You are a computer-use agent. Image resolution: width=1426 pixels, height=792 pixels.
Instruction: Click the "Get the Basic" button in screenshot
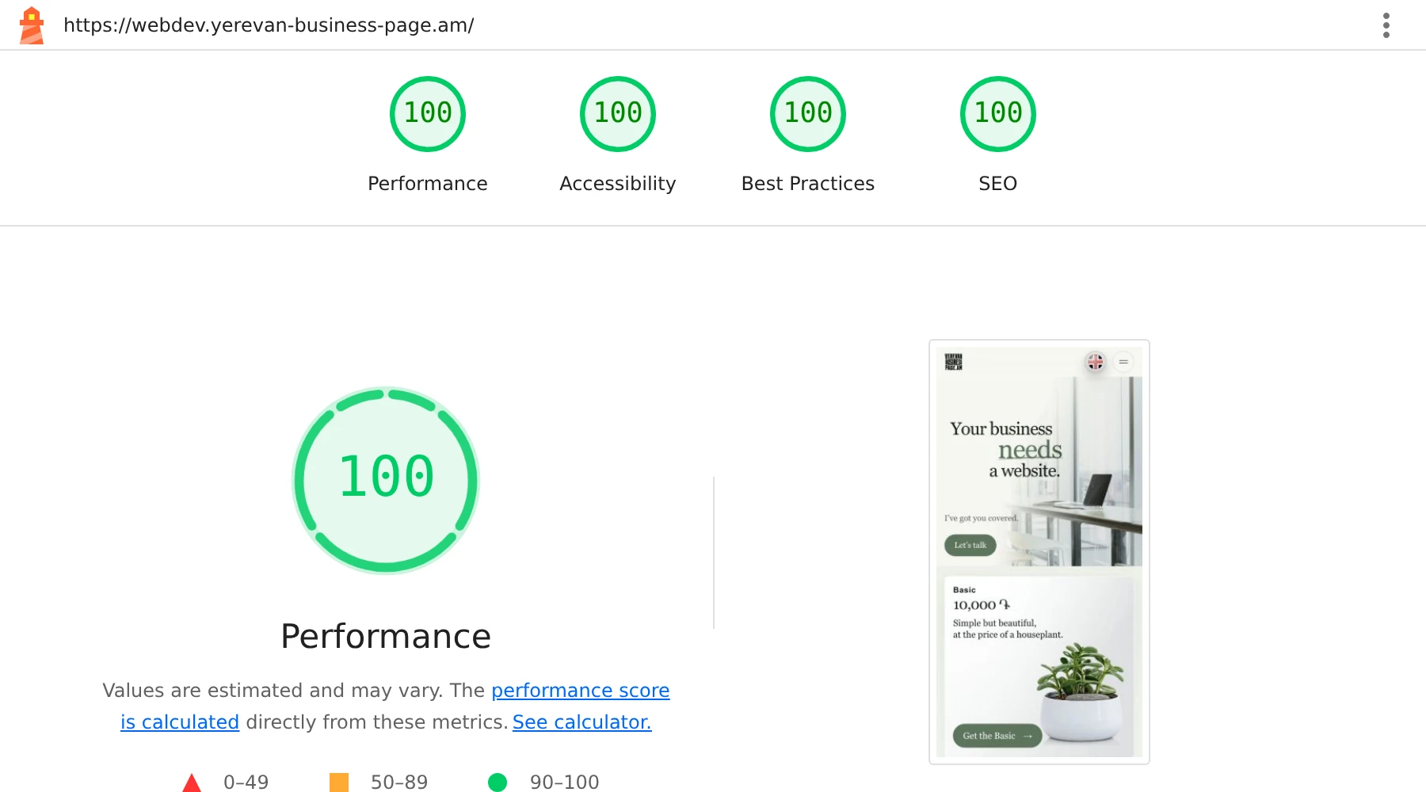(x=997, y=736)
